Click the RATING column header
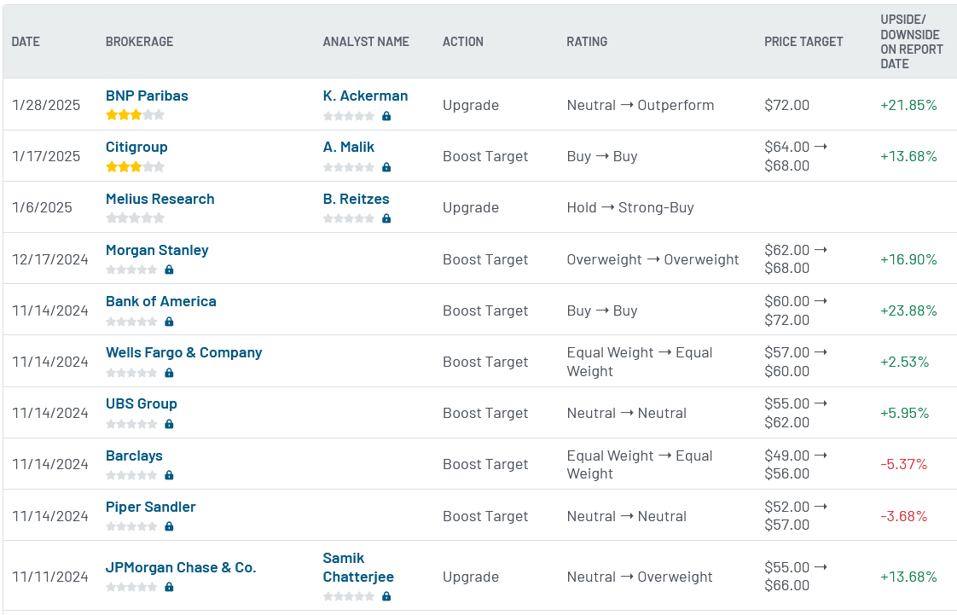Viewport: 957px width, 615px height. pos(587,42)
